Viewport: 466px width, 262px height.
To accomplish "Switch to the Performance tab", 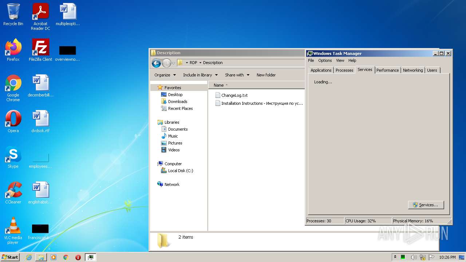I will [x=387, y=70].
